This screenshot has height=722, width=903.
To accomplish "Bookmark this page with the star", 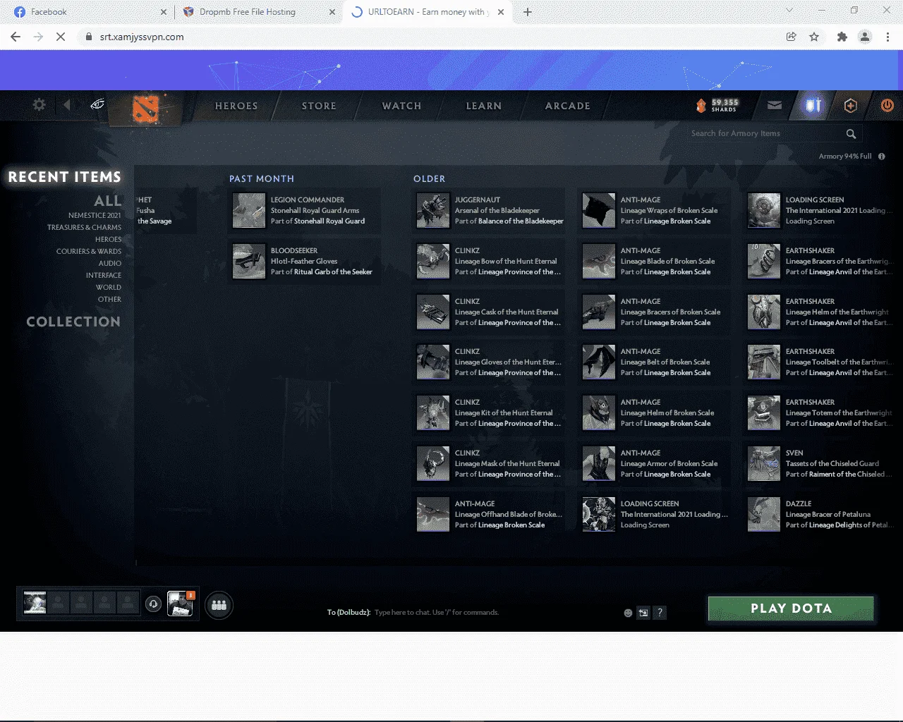I will pyautogui.click(x=814, y=37).
